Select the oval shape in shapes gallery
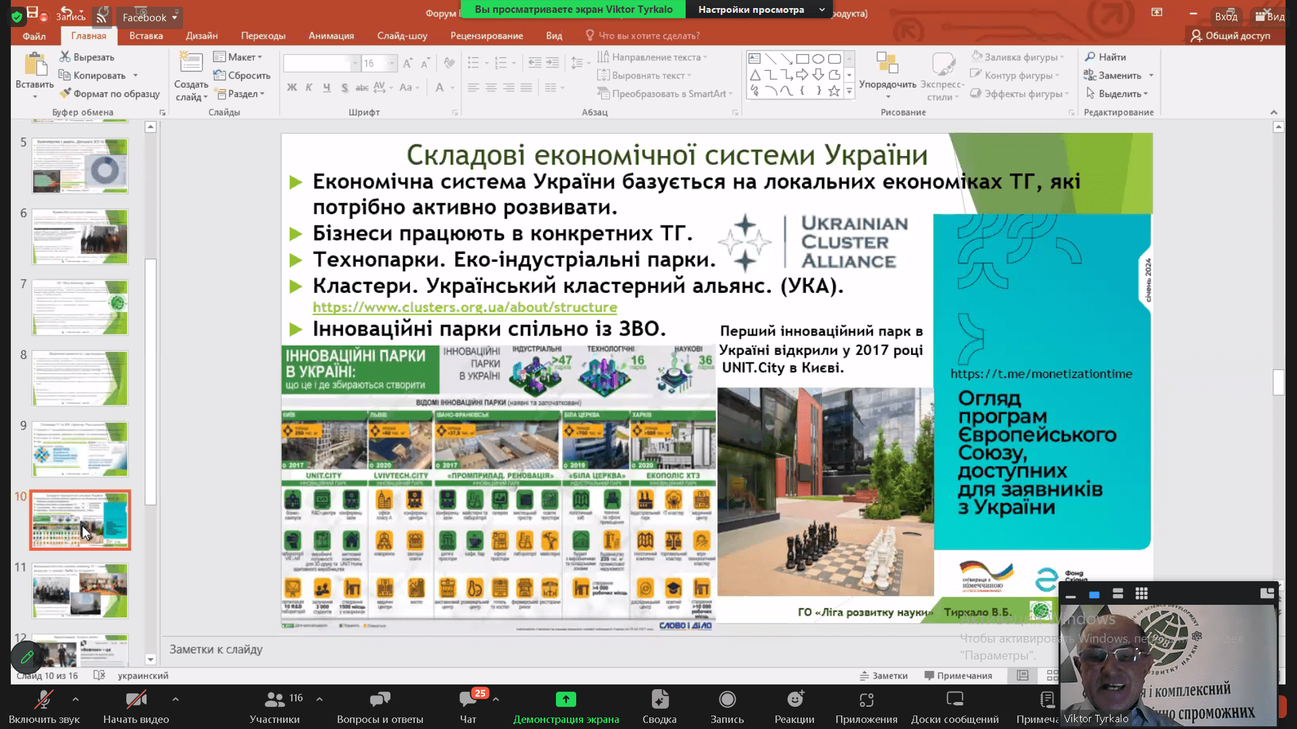This screenshot has width=1297, height=729. [x=818, y=59]
